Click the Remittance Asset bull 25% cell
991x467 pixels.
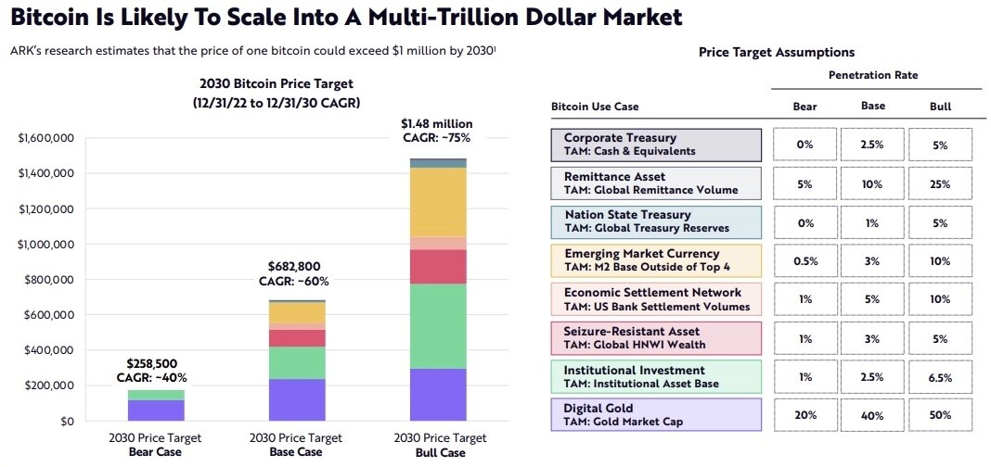(x=940, y=183)
